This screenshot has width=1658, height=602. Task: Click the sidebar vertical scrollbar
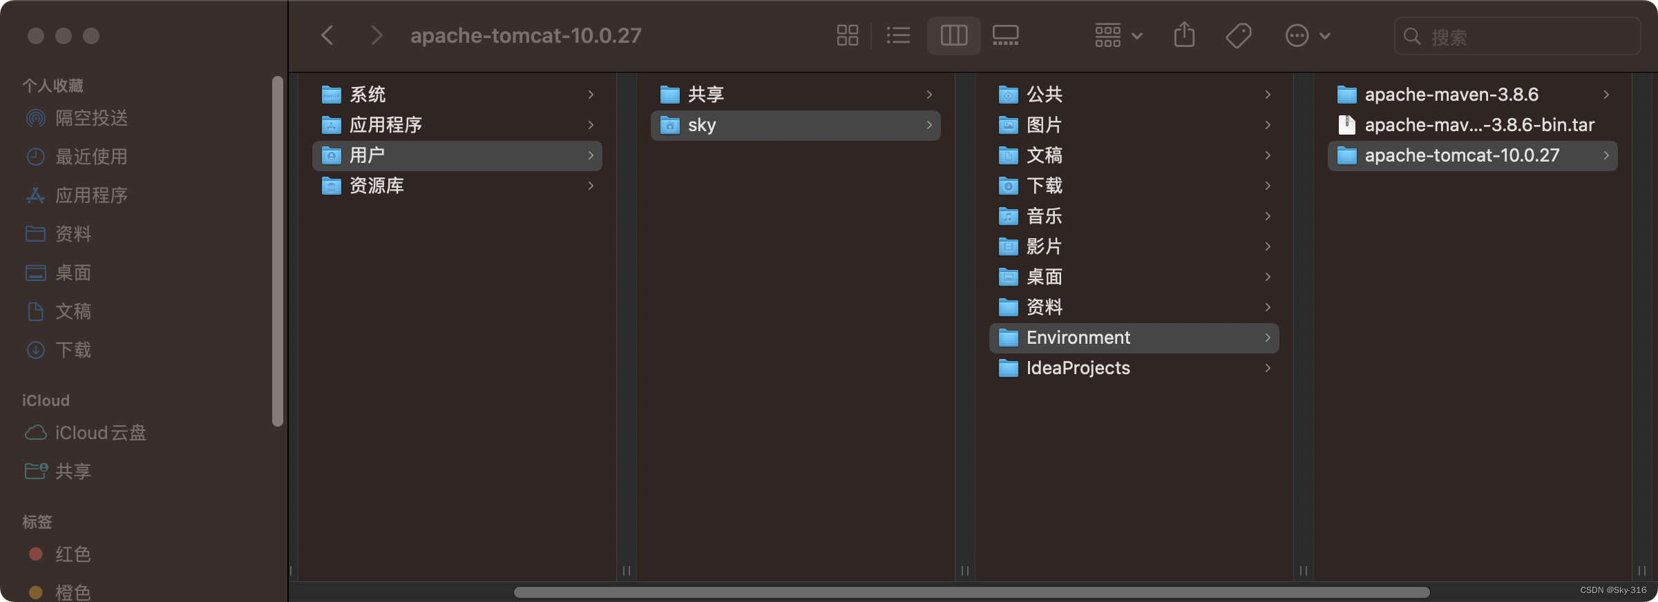pos(278,251)
